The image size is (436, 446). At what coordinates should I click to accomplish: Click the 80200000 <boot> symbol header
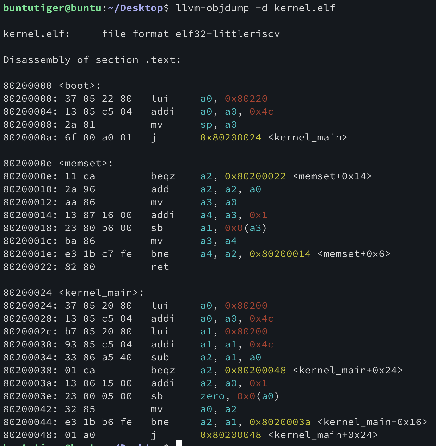coord(52,85)
